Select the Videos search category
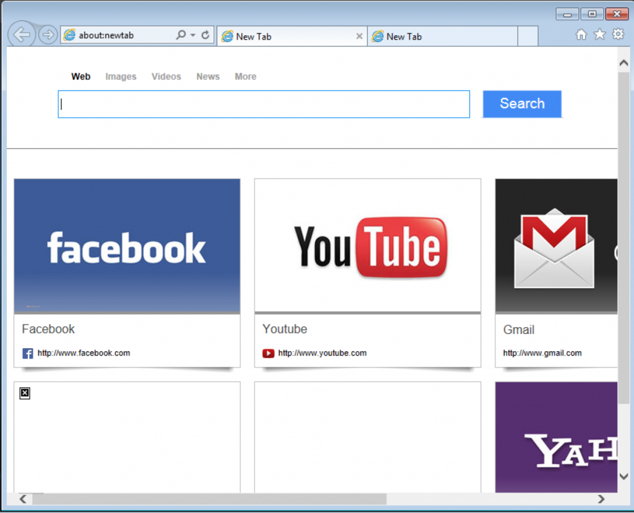This screenshot has width=634, height=513. [166, 76]
